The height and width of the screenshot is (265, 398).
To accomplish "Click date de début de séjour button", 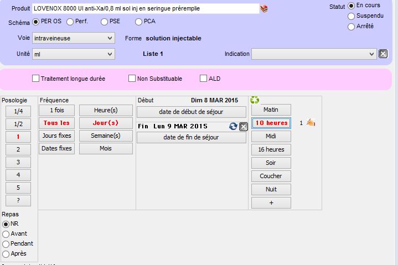I will [x=192, y=112].
